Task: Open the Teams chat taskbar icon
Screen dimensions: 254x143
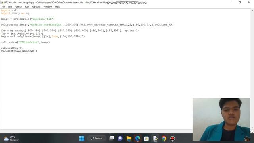Action: pos(120,138)
